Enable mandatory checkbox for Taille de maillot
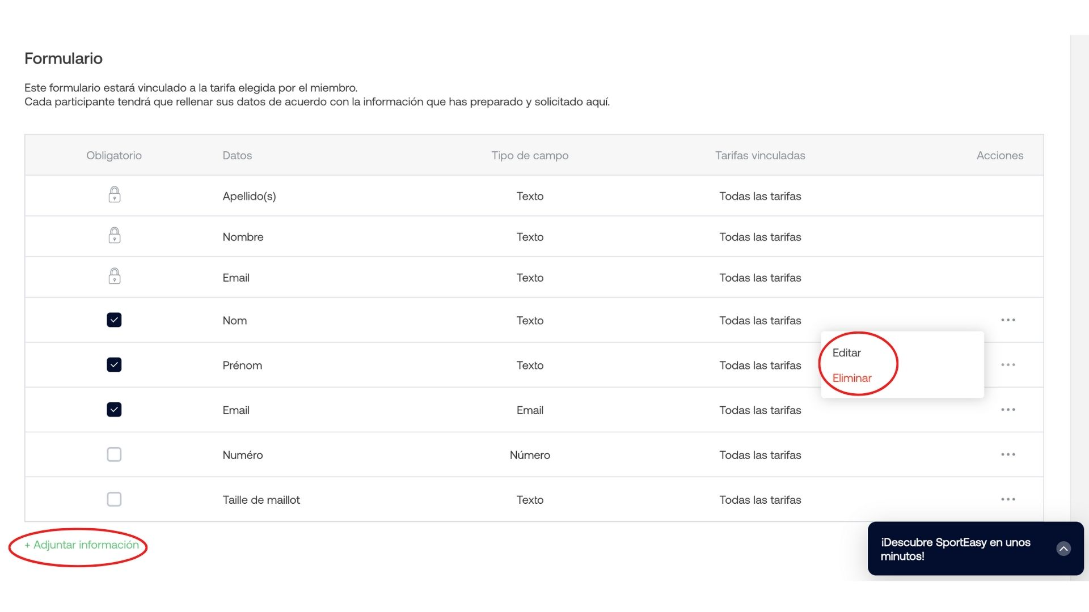The image size is (1089, 612). pos(114,499)
